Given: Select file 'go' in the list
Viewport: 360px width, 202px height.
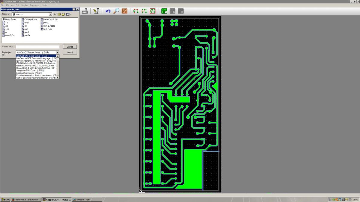Looking at the screenshot, I should coord(25,26).
